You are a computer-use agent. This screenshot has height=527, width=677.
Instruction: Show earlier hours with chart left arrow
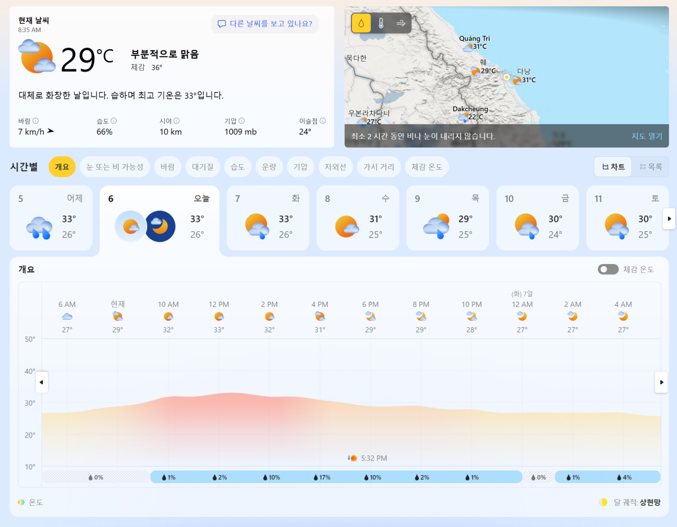[42, 382]
